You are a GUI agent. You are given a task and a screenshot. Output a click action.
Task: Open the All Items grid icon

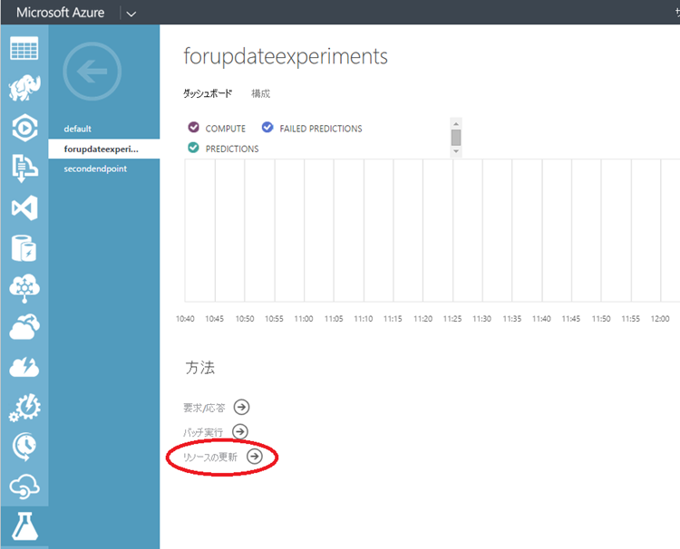point(24,48)
